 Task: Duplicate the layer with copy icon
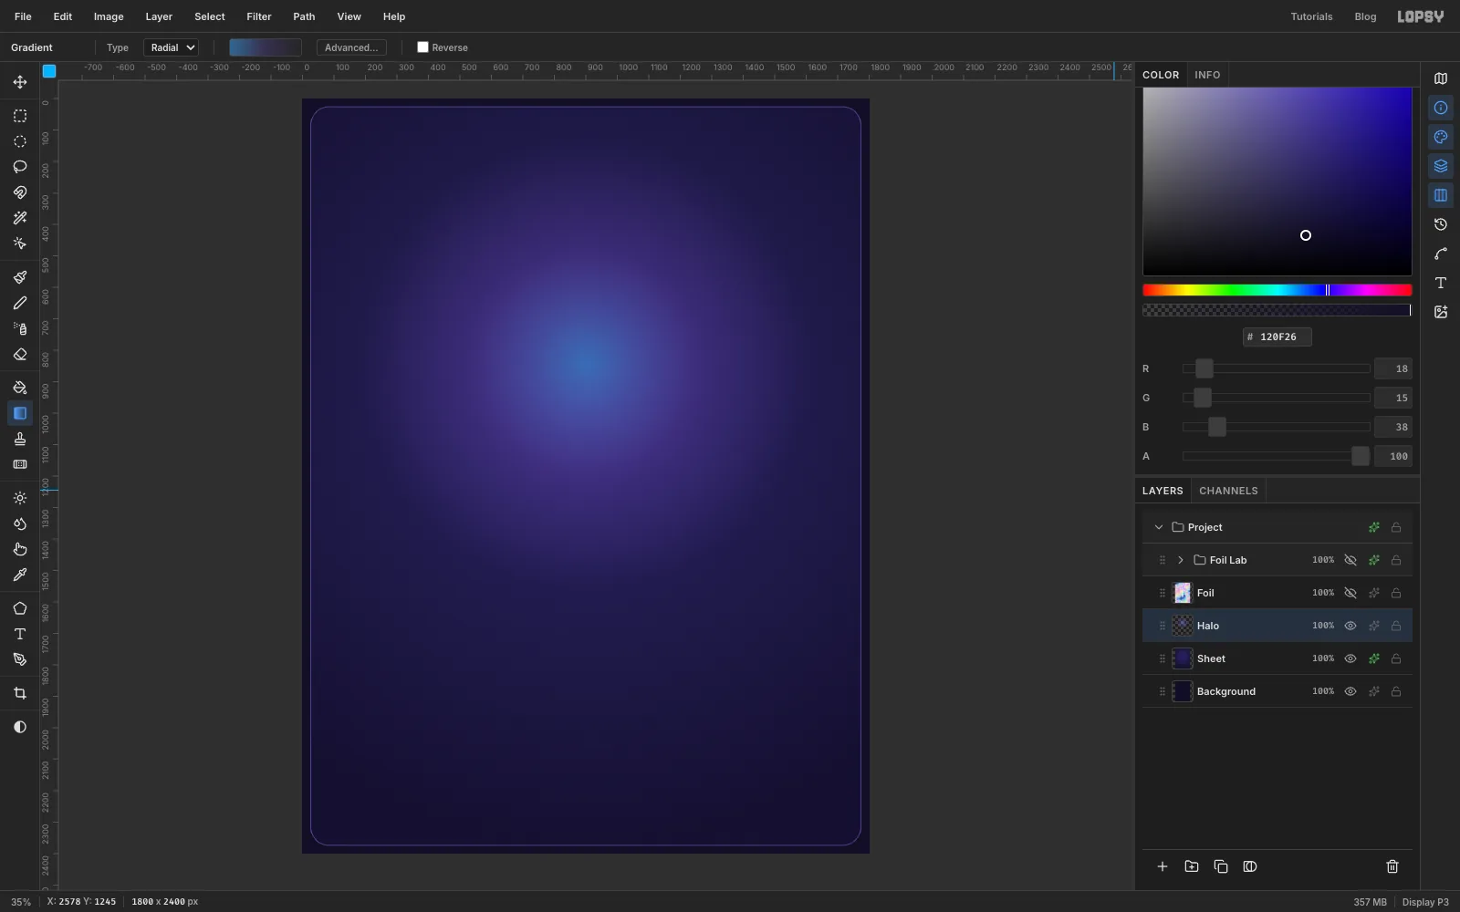[1221, 866]
